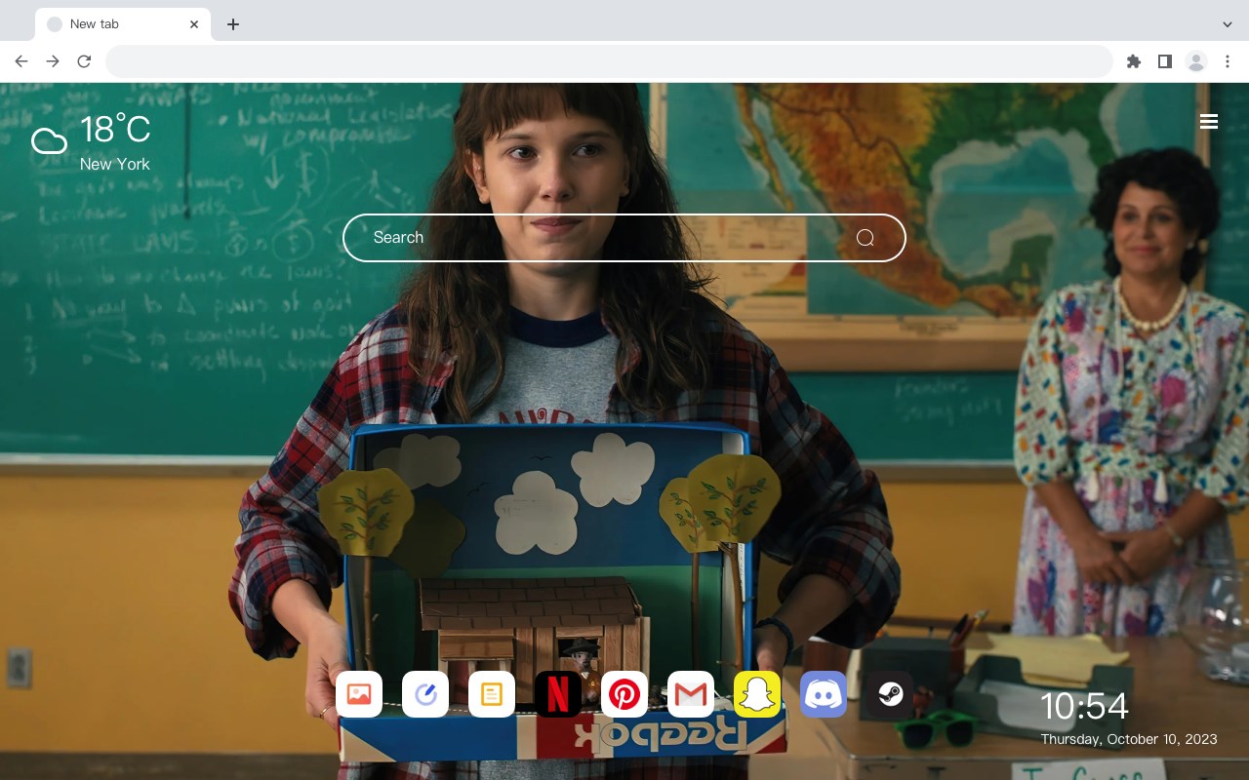This screenshot has width=1249, height=780.
Task: Open the wallpaper gallery shortcut icon
Action: pyautogui.click(x=359, y=694)
